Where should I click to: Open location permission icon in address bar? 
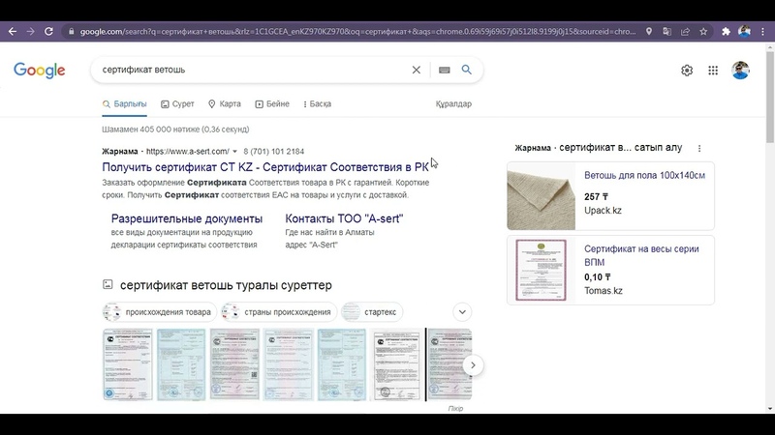point(648,32)
